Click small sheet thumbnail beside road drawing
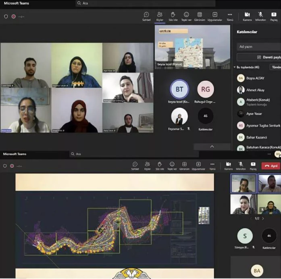Image resolution: width=281 pixels, height=279 pixels. 204,216
